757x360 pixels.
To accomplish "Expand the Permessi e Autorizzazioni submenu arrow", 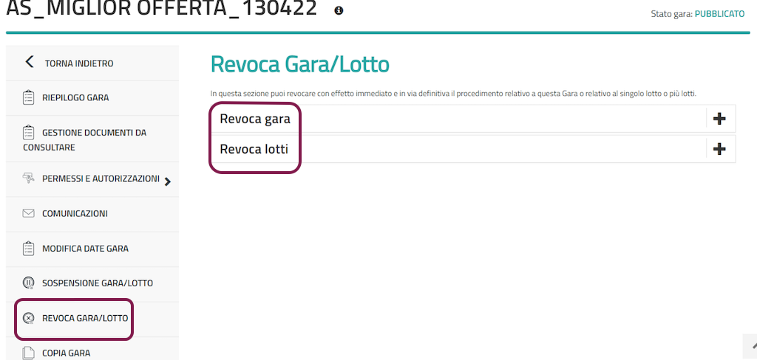I will coord(168,181).
